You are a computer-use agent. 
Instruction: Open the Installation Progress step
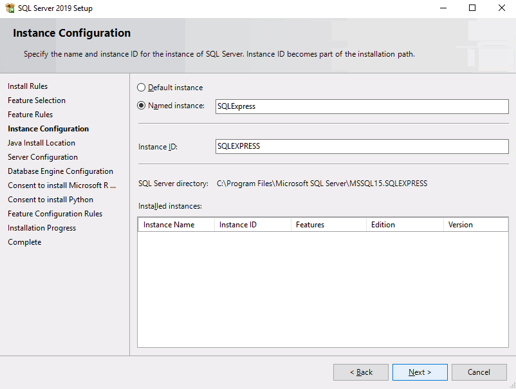[x=42, y=228]
